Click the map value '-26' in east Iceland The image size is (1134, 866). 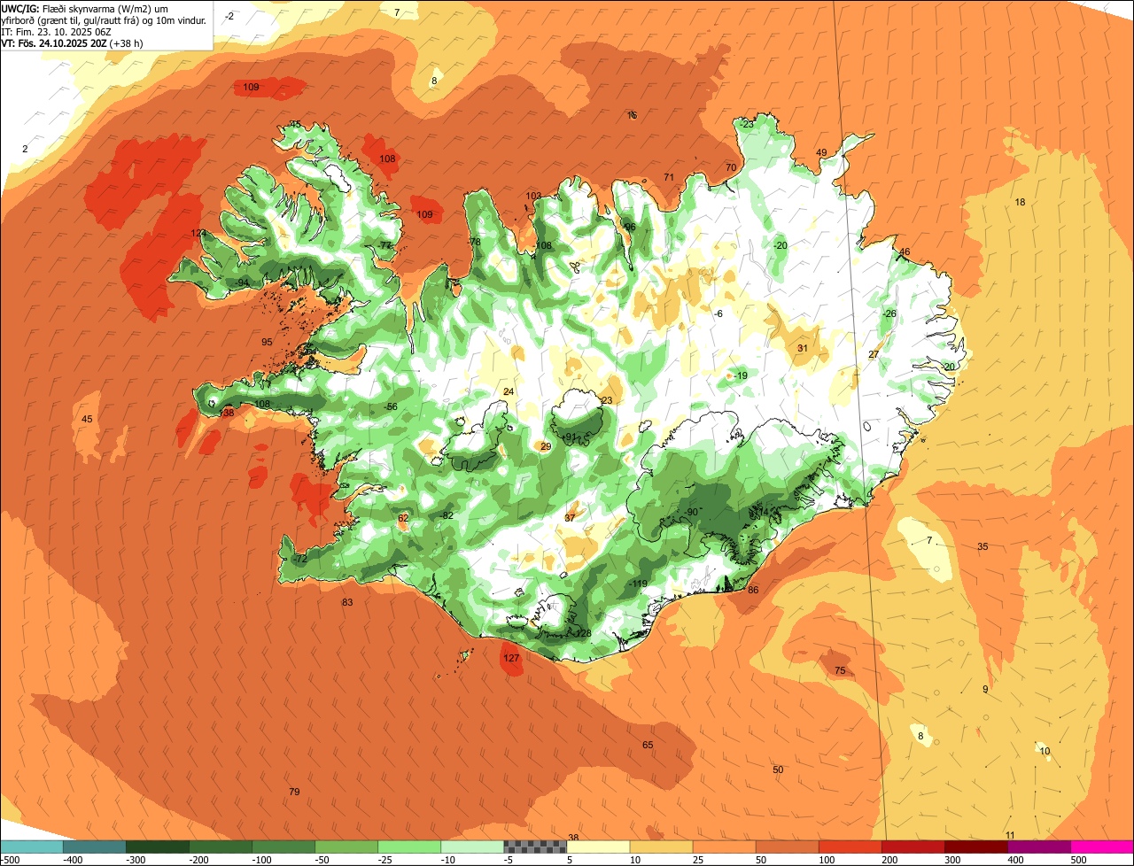(889, 313)
